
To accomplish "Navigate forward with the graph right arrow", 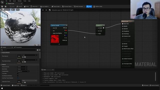I will (x=46, y=10).
